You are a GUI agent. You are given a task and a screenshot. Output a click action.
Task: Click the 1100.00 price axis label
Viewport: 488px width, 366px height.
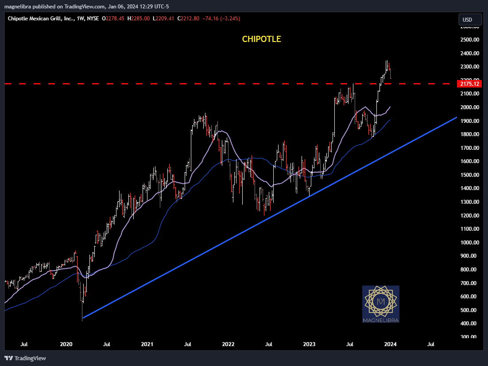point(470,229)
